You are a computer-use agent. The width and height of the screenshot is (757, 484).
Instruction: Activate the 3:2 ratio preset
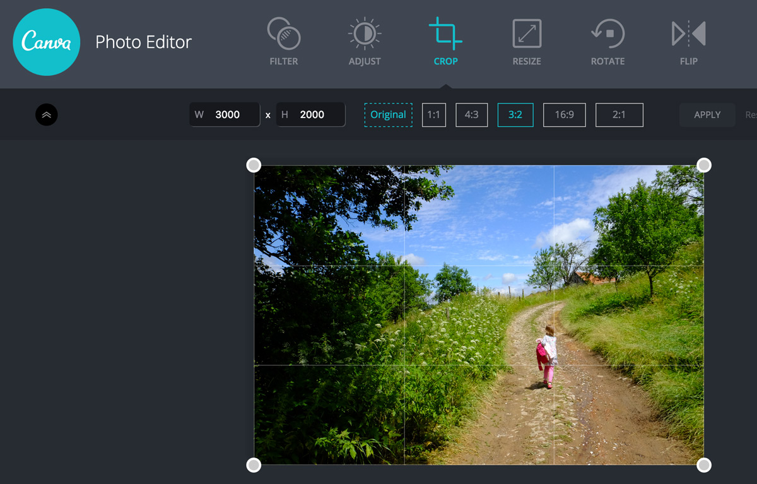tap(515, 114)
